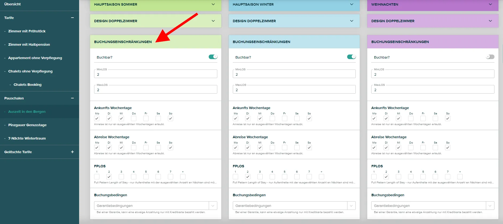Open Pinzgauer Genusstage package
503x224 pixels.
[27, 125]
